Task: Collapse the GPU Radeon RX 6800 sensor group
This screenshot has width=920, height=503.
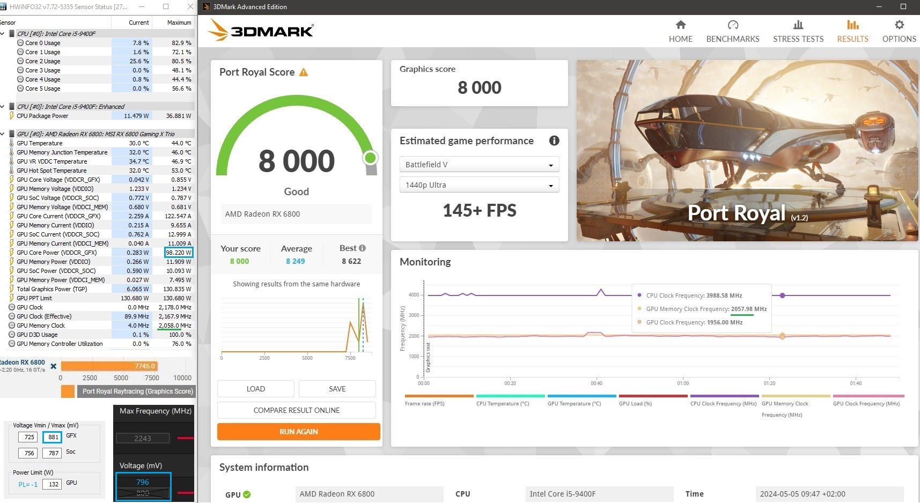Action: (x=3, y=134)
